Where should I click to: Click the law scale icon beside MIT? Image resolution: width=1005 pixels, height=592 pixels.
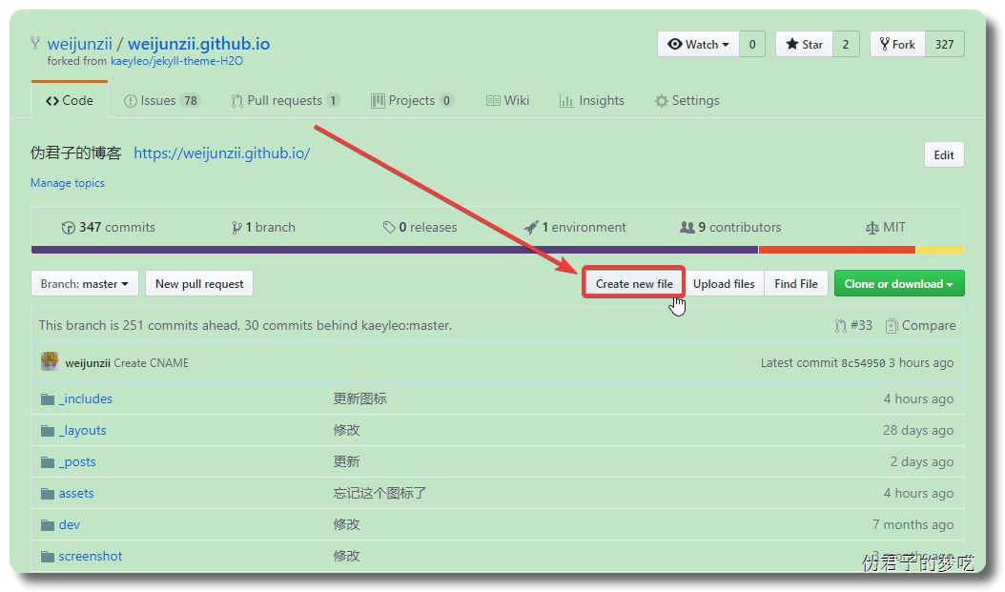point(872,228)
